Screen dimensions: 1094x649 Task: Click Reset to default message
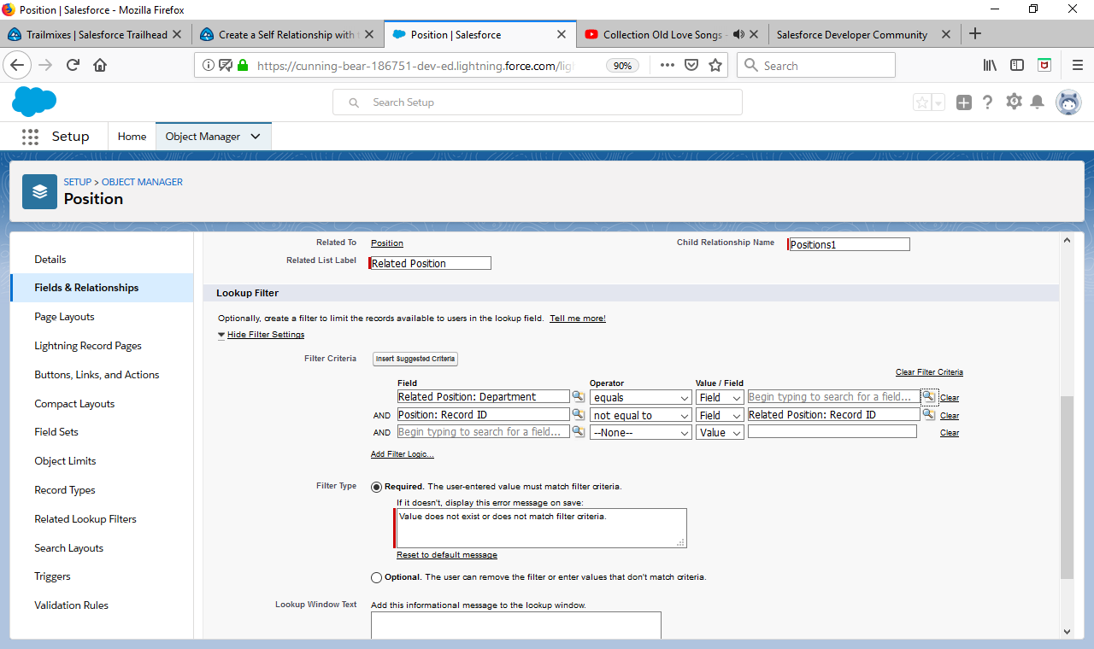pos(447,555)
